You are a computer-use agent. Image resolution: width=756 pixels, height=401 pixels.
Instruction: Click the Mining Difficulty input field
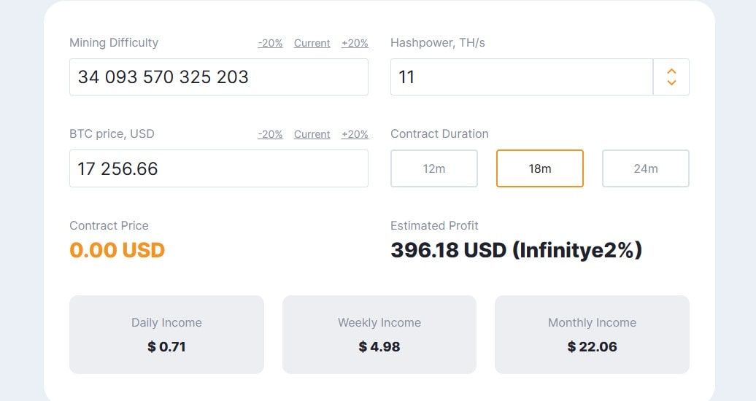[219, 77]
